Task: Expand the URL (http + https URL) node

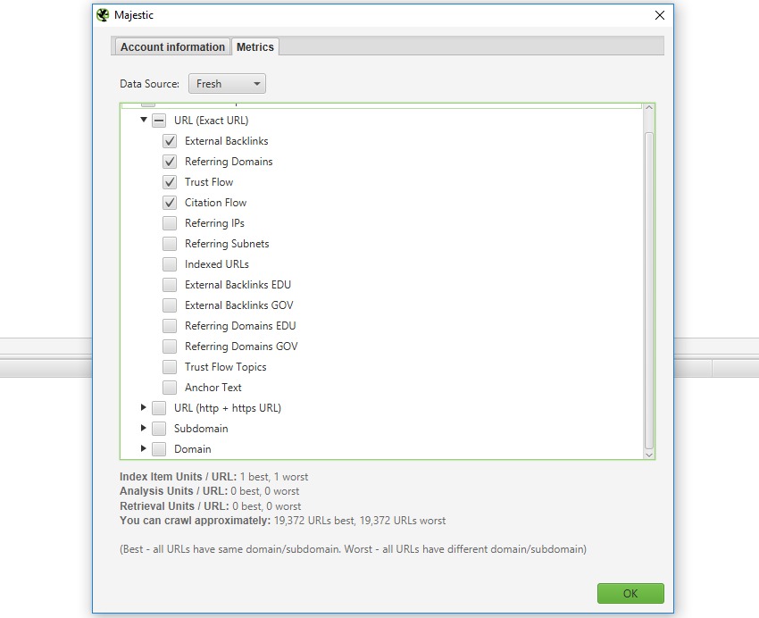Action: [x=143, y=407]
